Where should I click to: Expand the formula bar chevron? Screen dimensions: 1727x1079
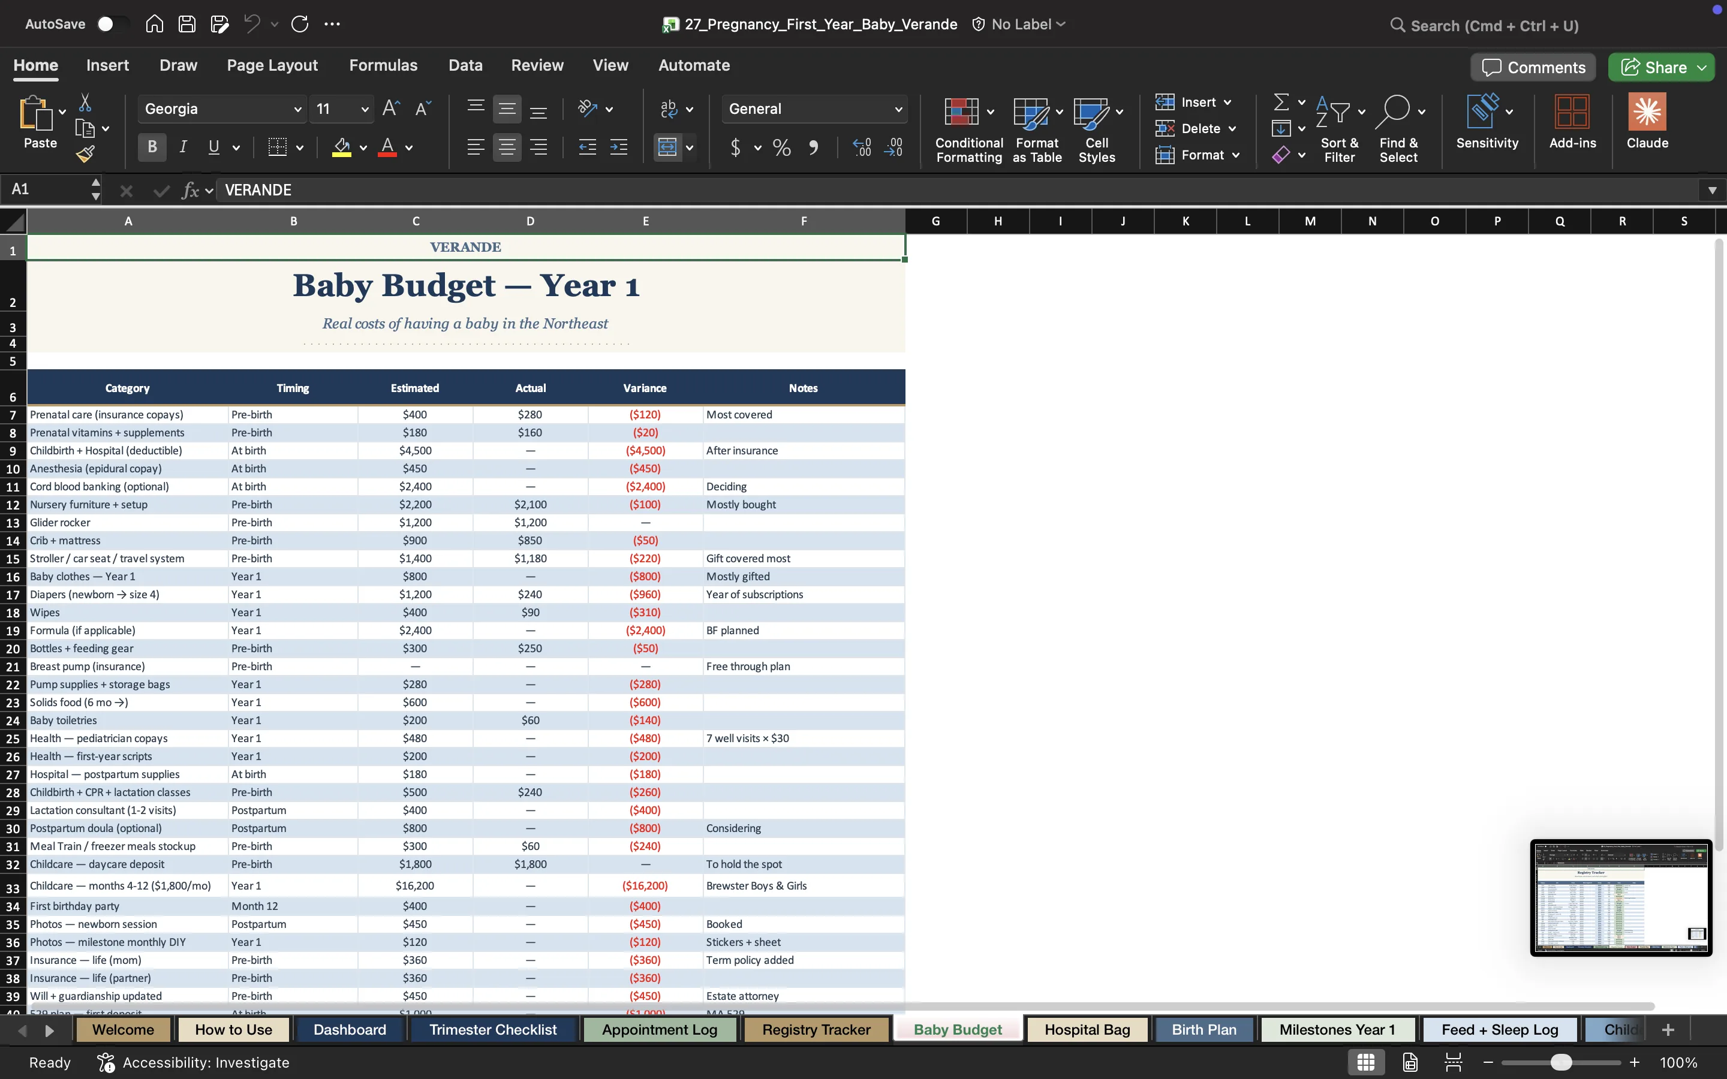coord(1712,190)
